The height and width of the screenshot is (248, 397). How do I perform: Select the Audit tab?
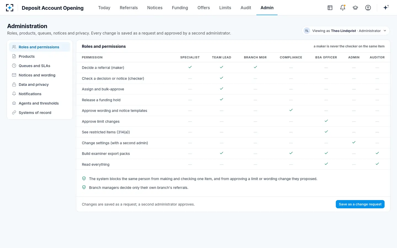pos(246,8)
